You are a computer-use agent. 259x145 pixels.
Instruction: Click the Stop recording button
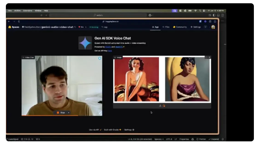[x=60, y=113]
